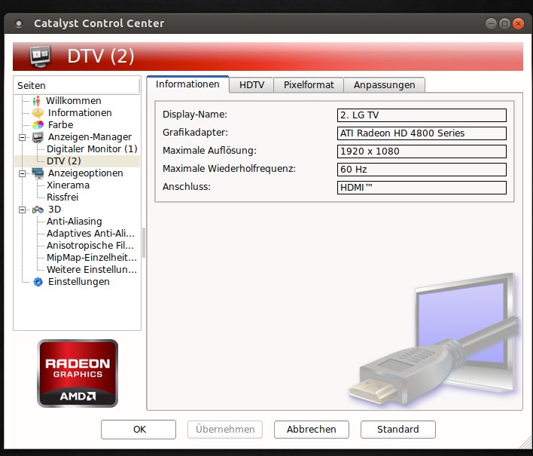Click the 'Maximale Auflösung:' label
This screenshot has height=456, width=533.
coord(209,151)
